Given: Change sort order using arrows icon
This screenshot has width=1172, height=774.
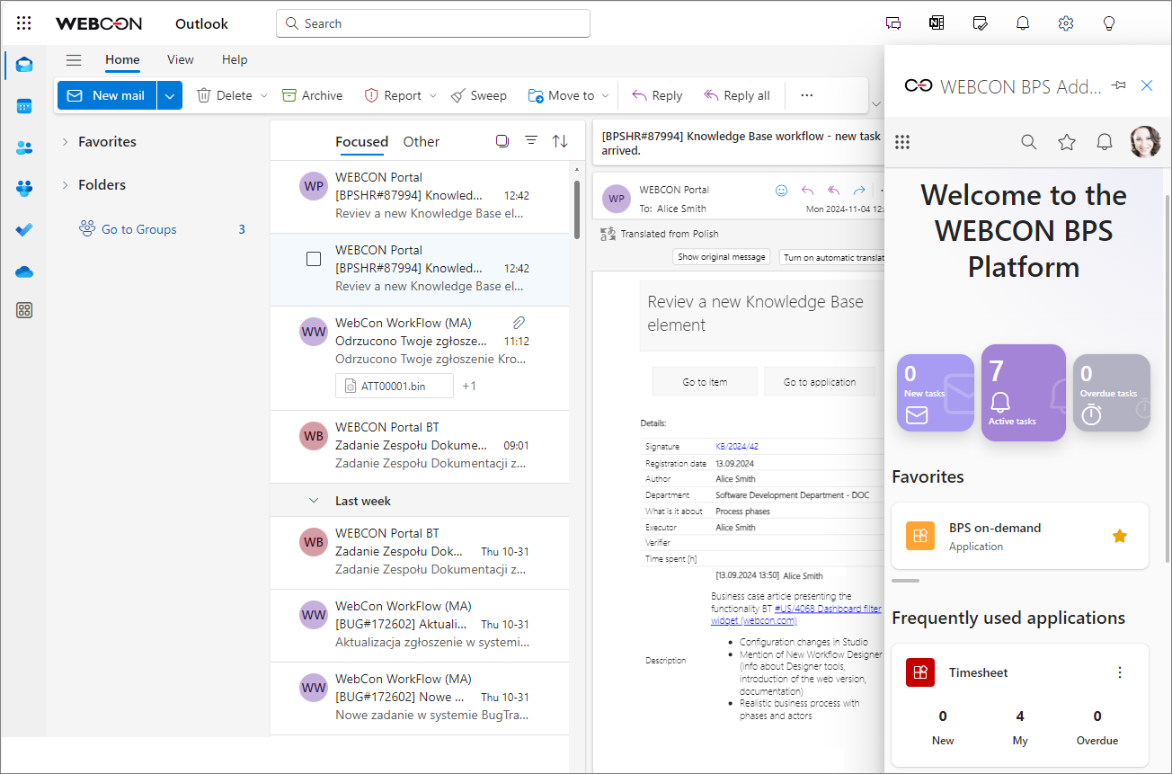Looking at the screenshot, I should click(560, 141).
